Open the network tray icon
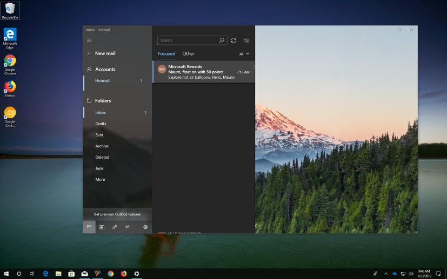 403,274
